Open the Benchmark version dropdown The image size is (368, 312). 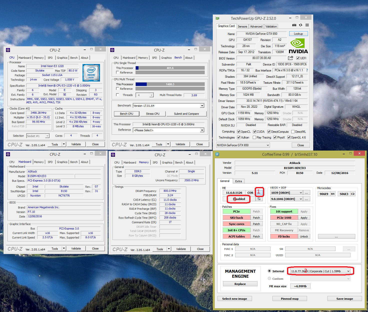pyautogui.click(x=202, y=106)
